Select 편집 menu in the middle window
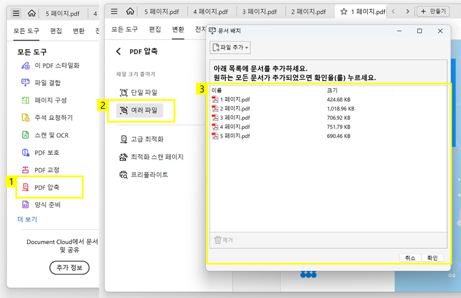461x298 pixels. coord(155,29)
